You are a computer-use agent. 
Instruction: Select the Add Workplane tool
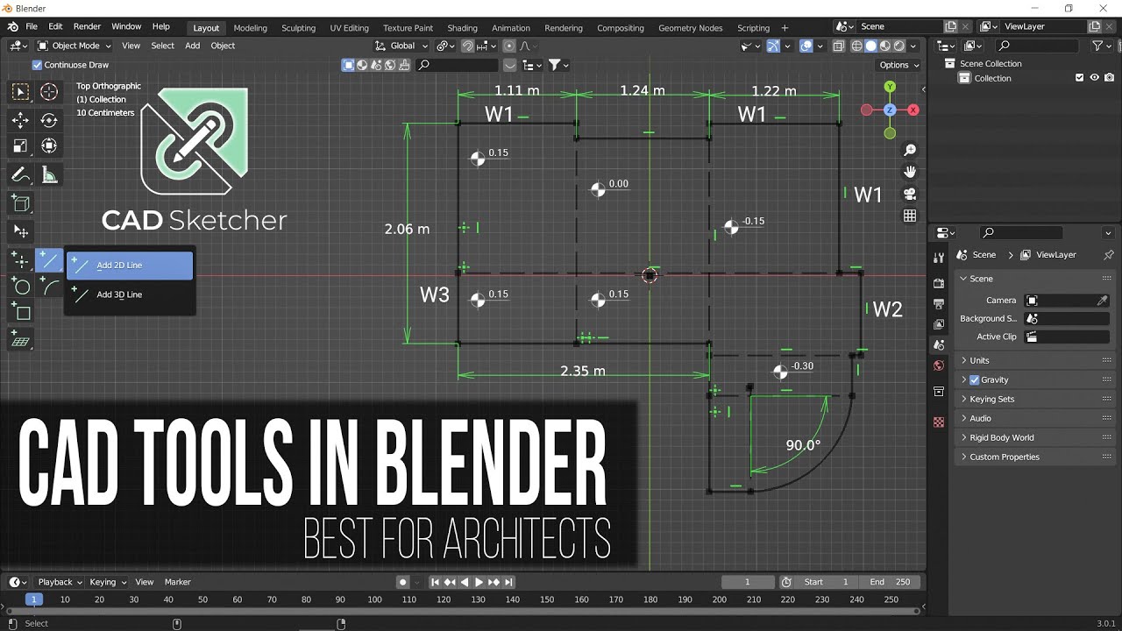click(x=20, y=340)
